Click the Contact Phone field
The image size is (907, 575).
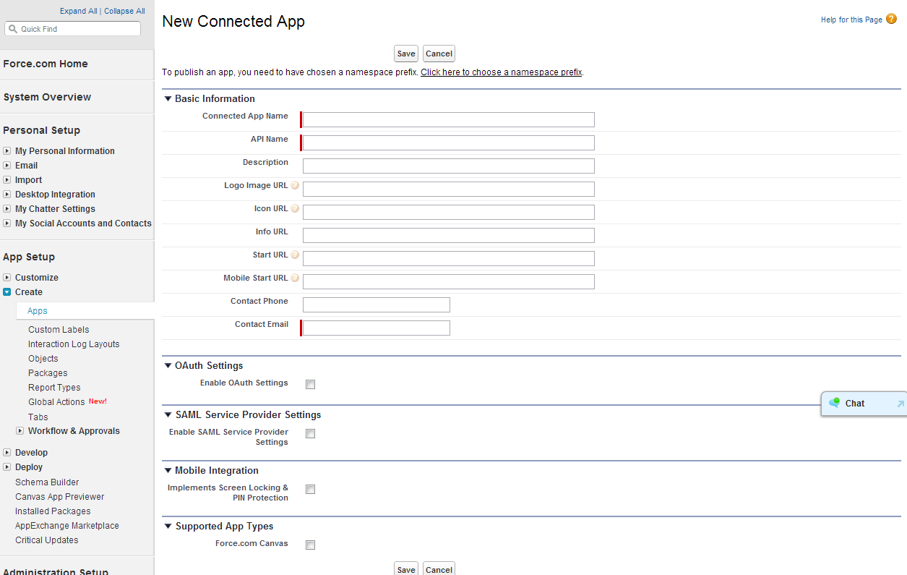[376, 304]
